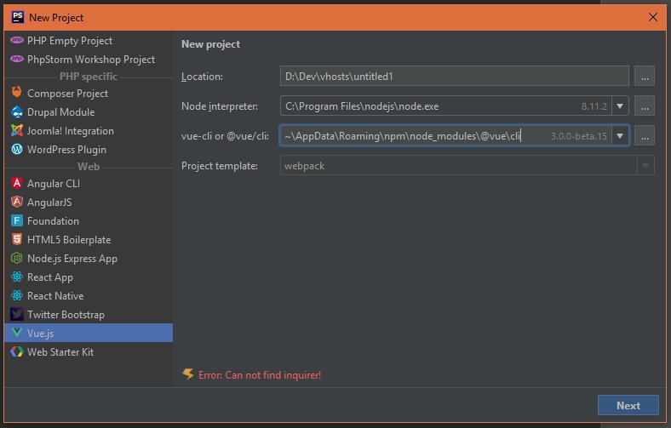Click the Web Starter Kit icon
This screenshot has width=671, height=428.
point(17,351)
